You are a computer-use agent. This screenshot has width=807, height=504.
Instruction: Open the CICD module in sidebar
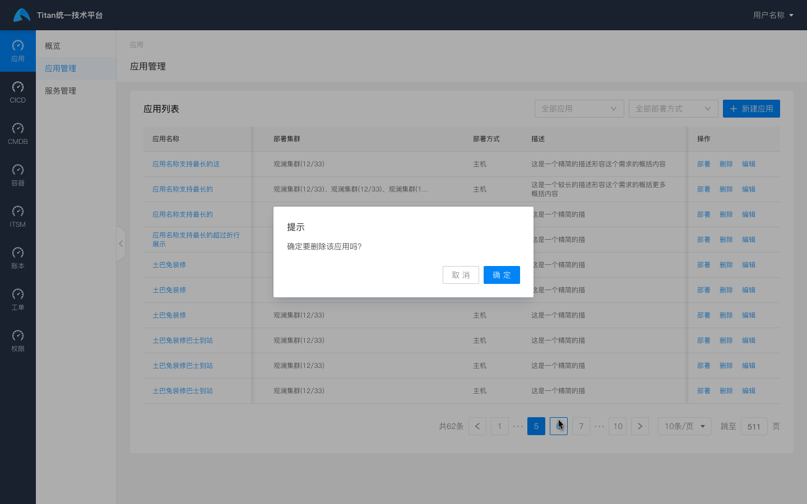tap(18, 92)
